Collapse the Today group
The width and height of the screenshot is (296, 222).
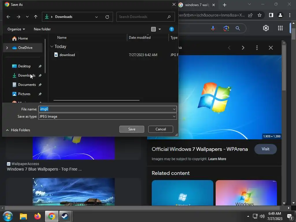(x=52, y=47)
